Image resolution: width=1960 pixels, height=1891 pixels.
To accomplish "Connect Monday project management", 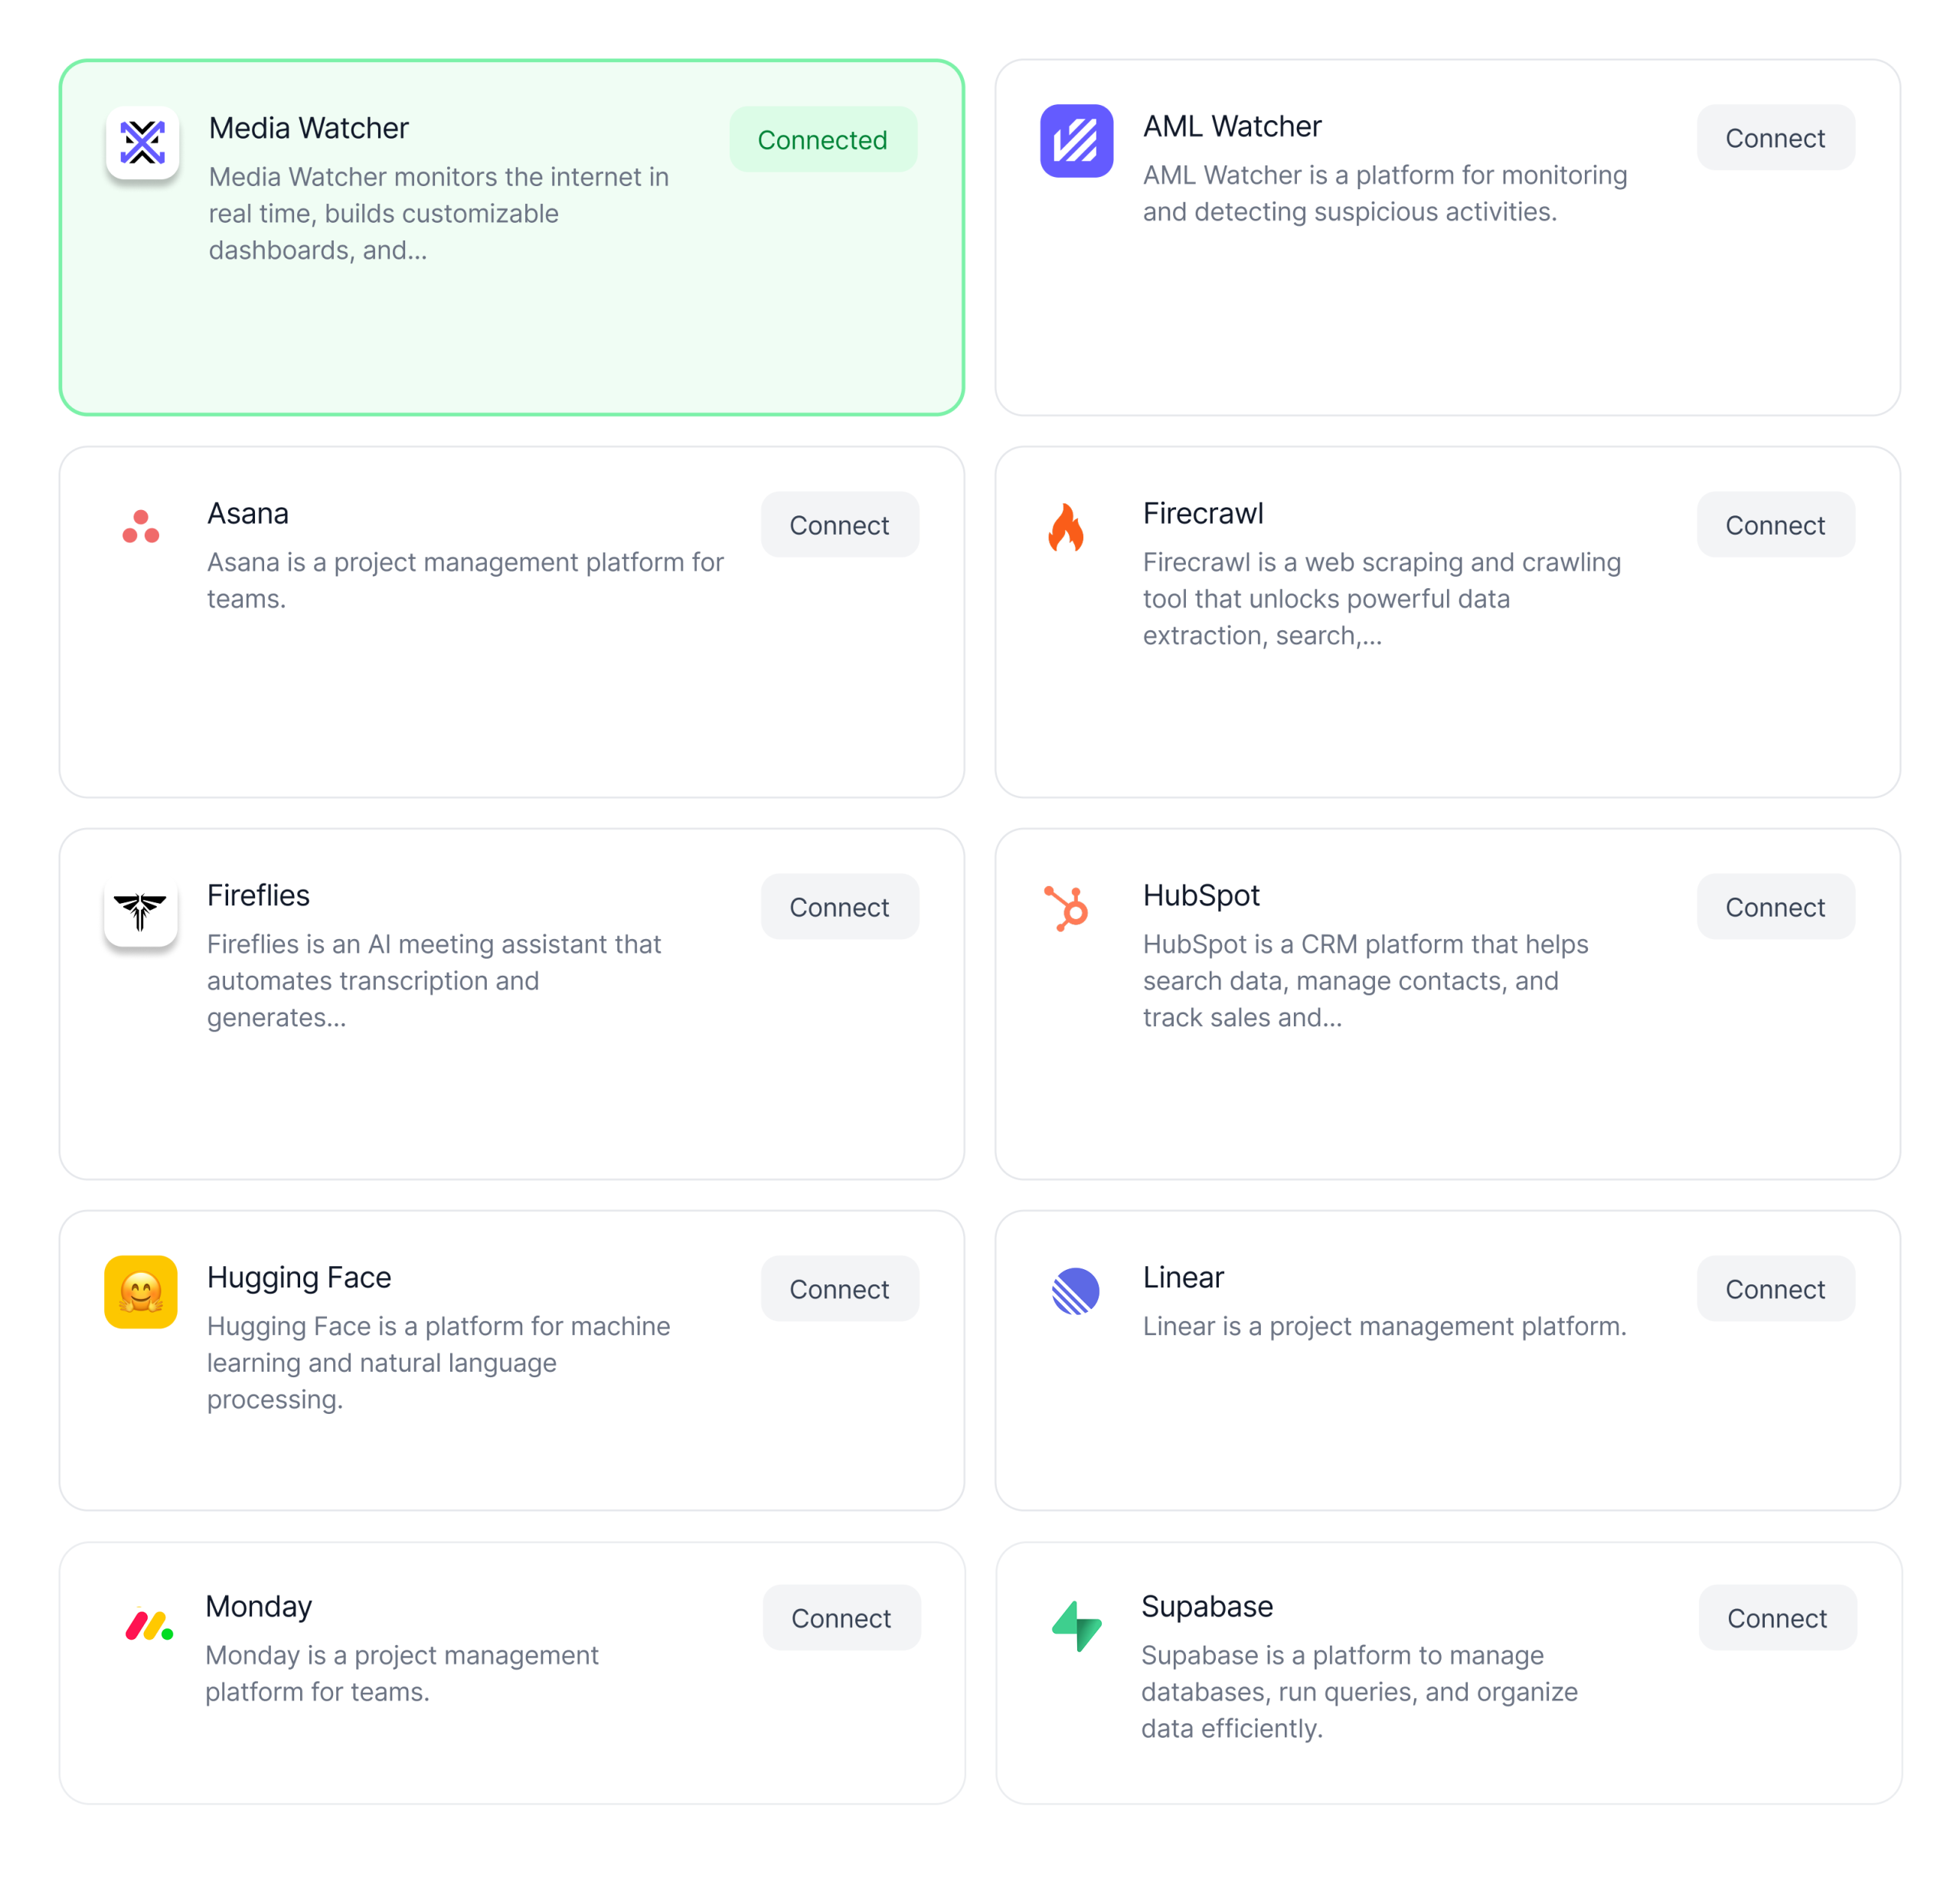I will [841, 1619].
